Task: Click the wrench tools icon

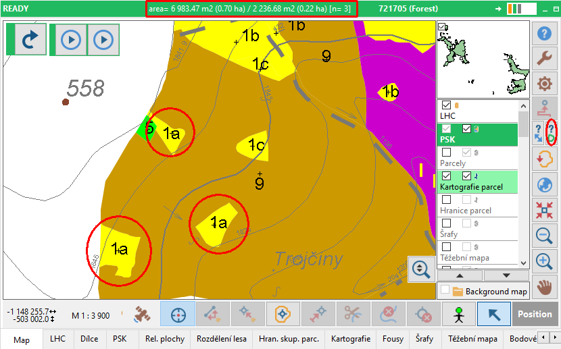Action: tap(544, 59)
